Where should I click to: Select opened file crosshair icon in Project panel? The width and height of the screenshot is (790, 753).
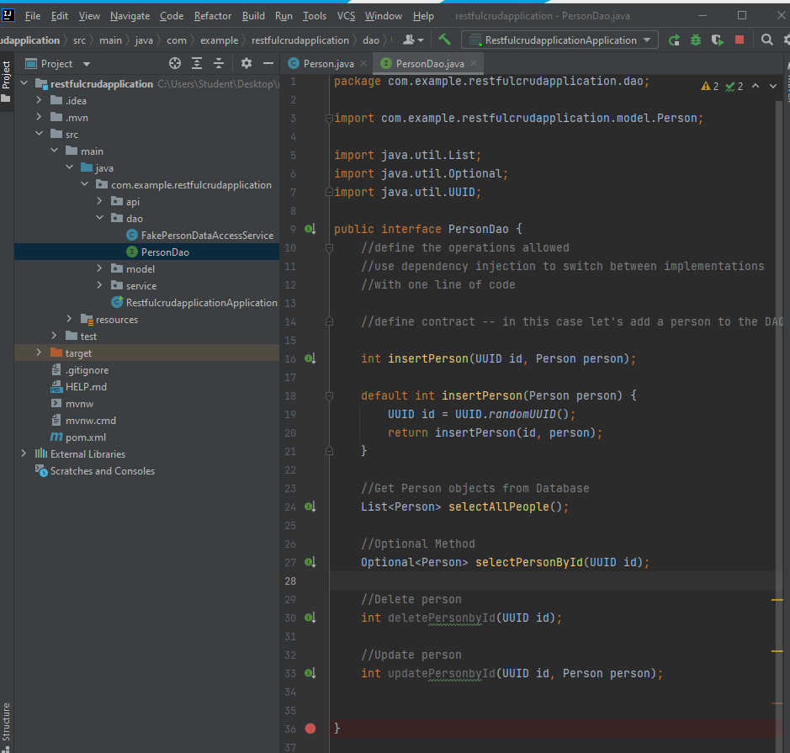click(175, 63)
